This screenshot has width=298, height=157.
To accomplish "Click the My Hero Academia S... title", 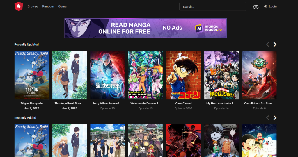I will tap(221, 104).
